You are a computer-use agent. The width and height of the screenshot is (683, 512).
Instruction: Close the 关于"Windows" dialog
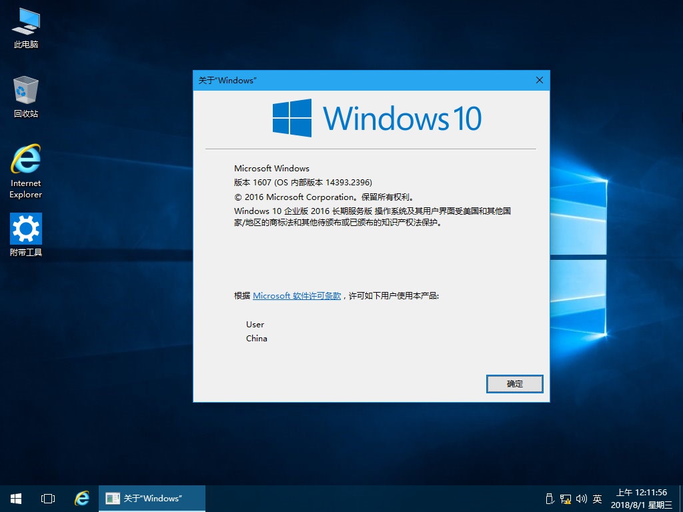[x=539, y=80]
